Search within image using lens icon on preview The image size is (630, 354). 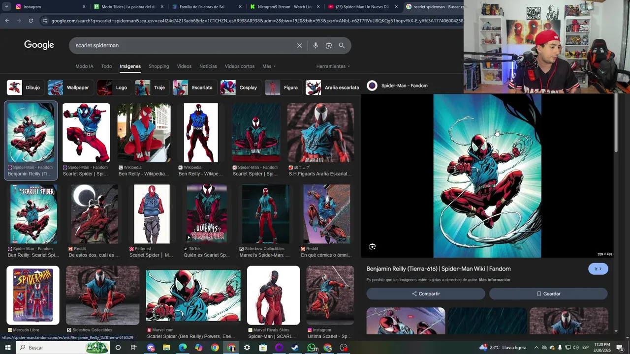click(373, 247)
